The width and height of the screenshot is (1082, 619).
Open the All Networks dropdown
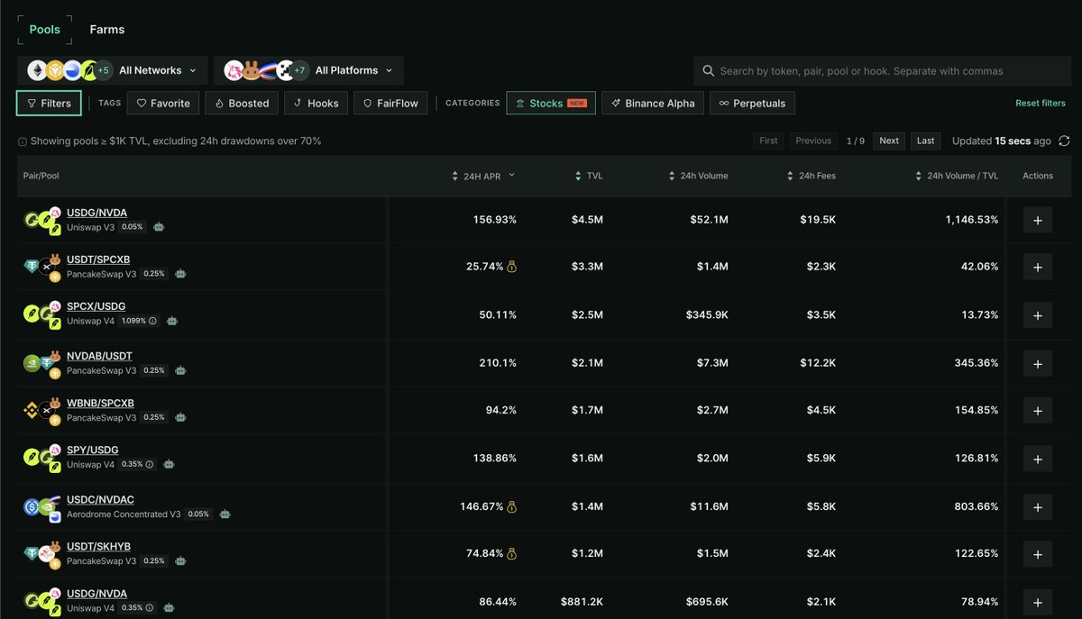(113, 70)
